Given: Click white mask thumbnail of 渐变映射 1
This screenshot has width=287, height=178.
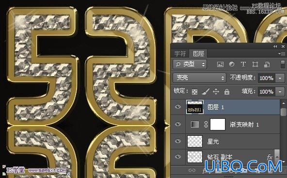Looking at the screenshot, I should click(x=218, y=124).
